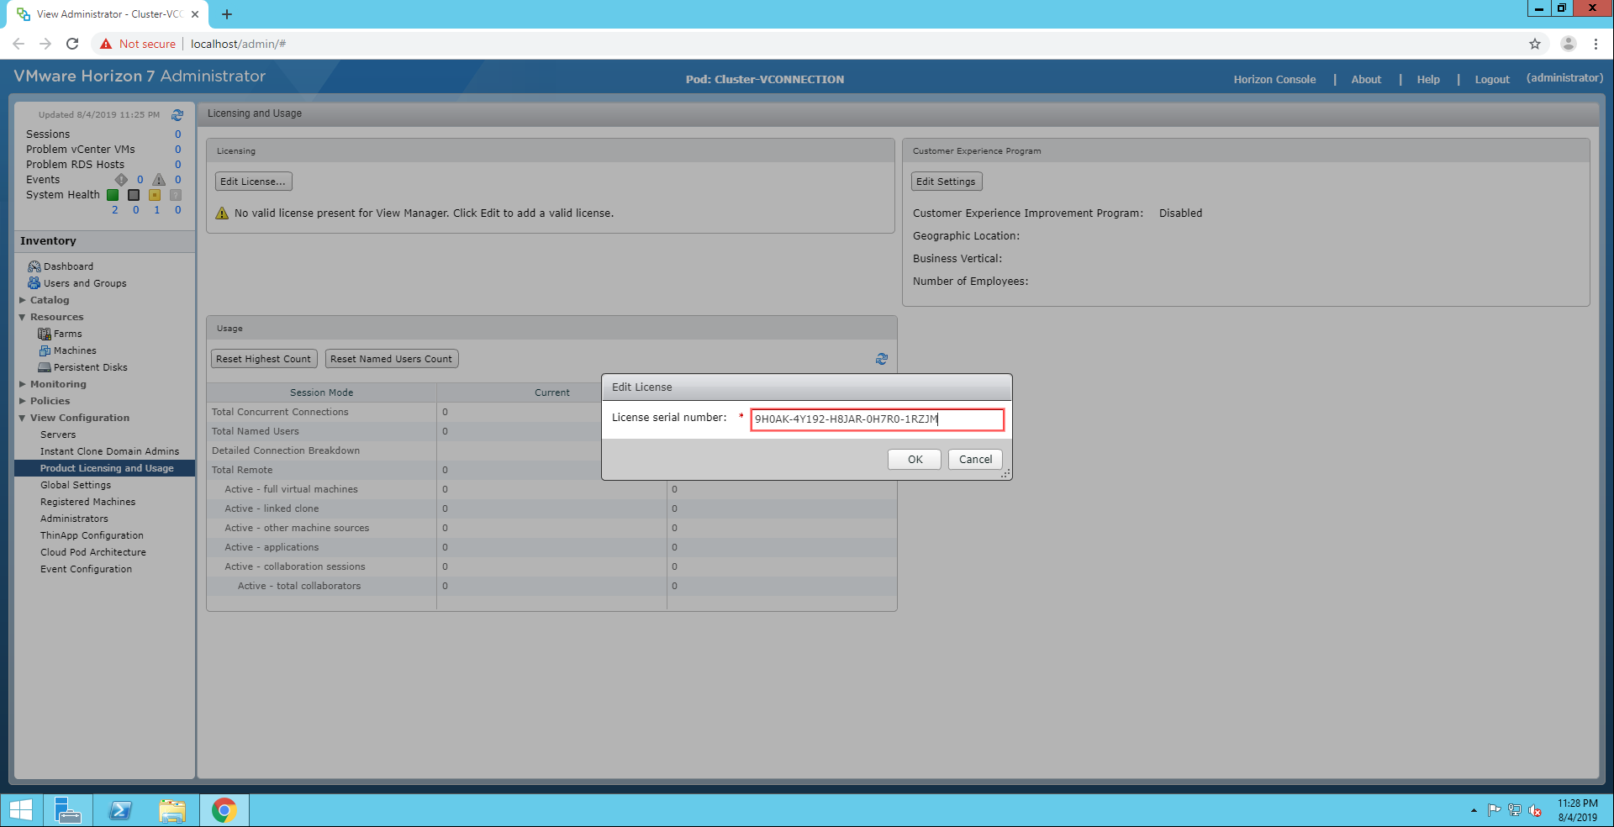Open the Horizon Console link
The height and width of the screenshot is (827, 1614).
pos(1274,80)
